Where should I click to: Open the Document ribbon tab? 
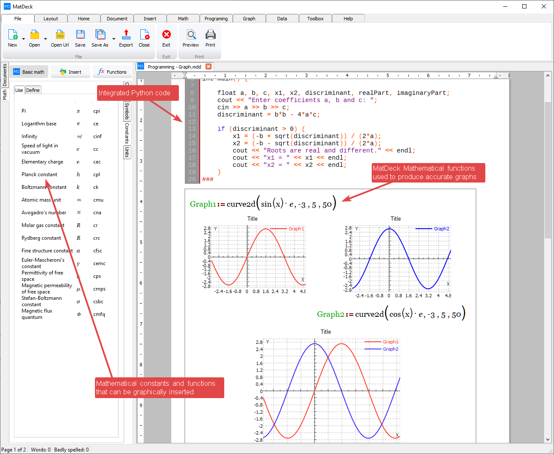pyautogui.click(x=117, y=19)
